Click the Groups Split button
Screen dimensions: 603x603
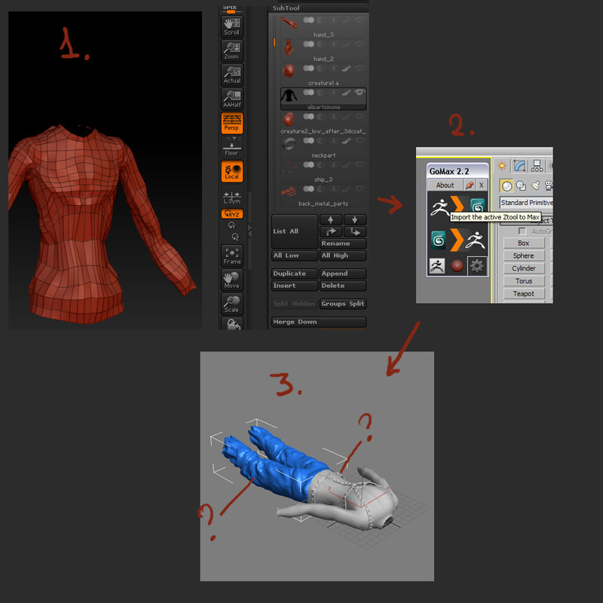tap(343, 304)
